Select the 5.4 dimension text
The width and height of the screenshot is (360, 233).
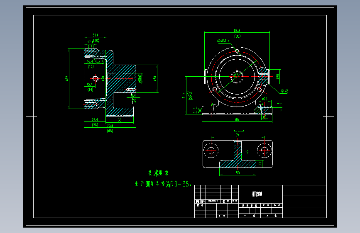(x=133, y=96)
